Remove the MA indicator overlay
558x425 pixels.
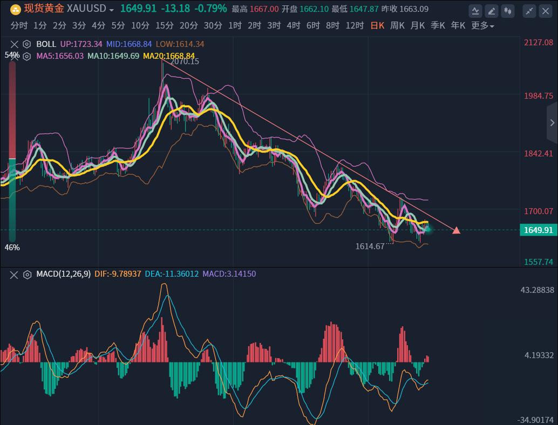click(x=14, y=56)
